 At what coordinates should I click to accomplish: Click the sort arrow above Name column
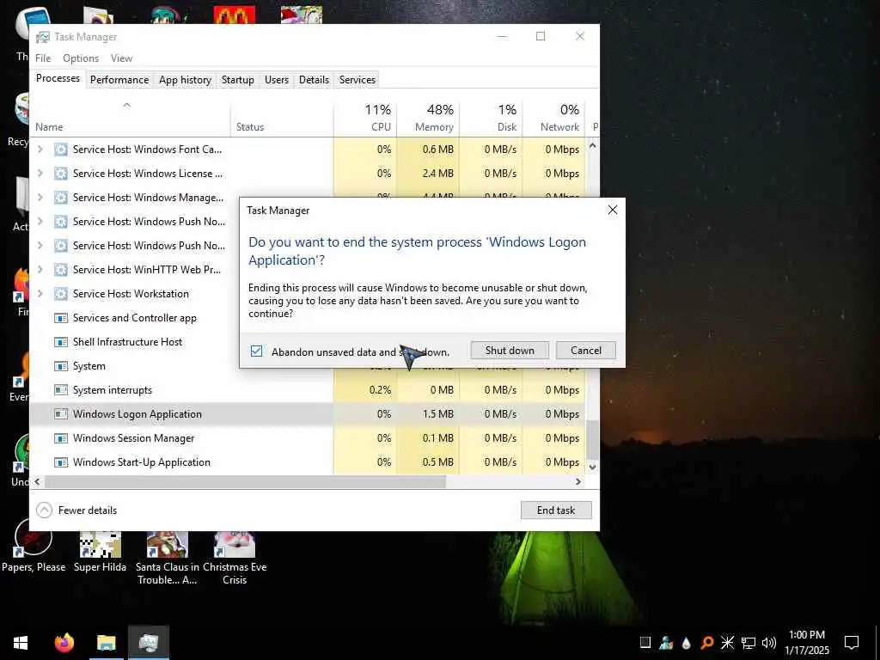point(127,105)
